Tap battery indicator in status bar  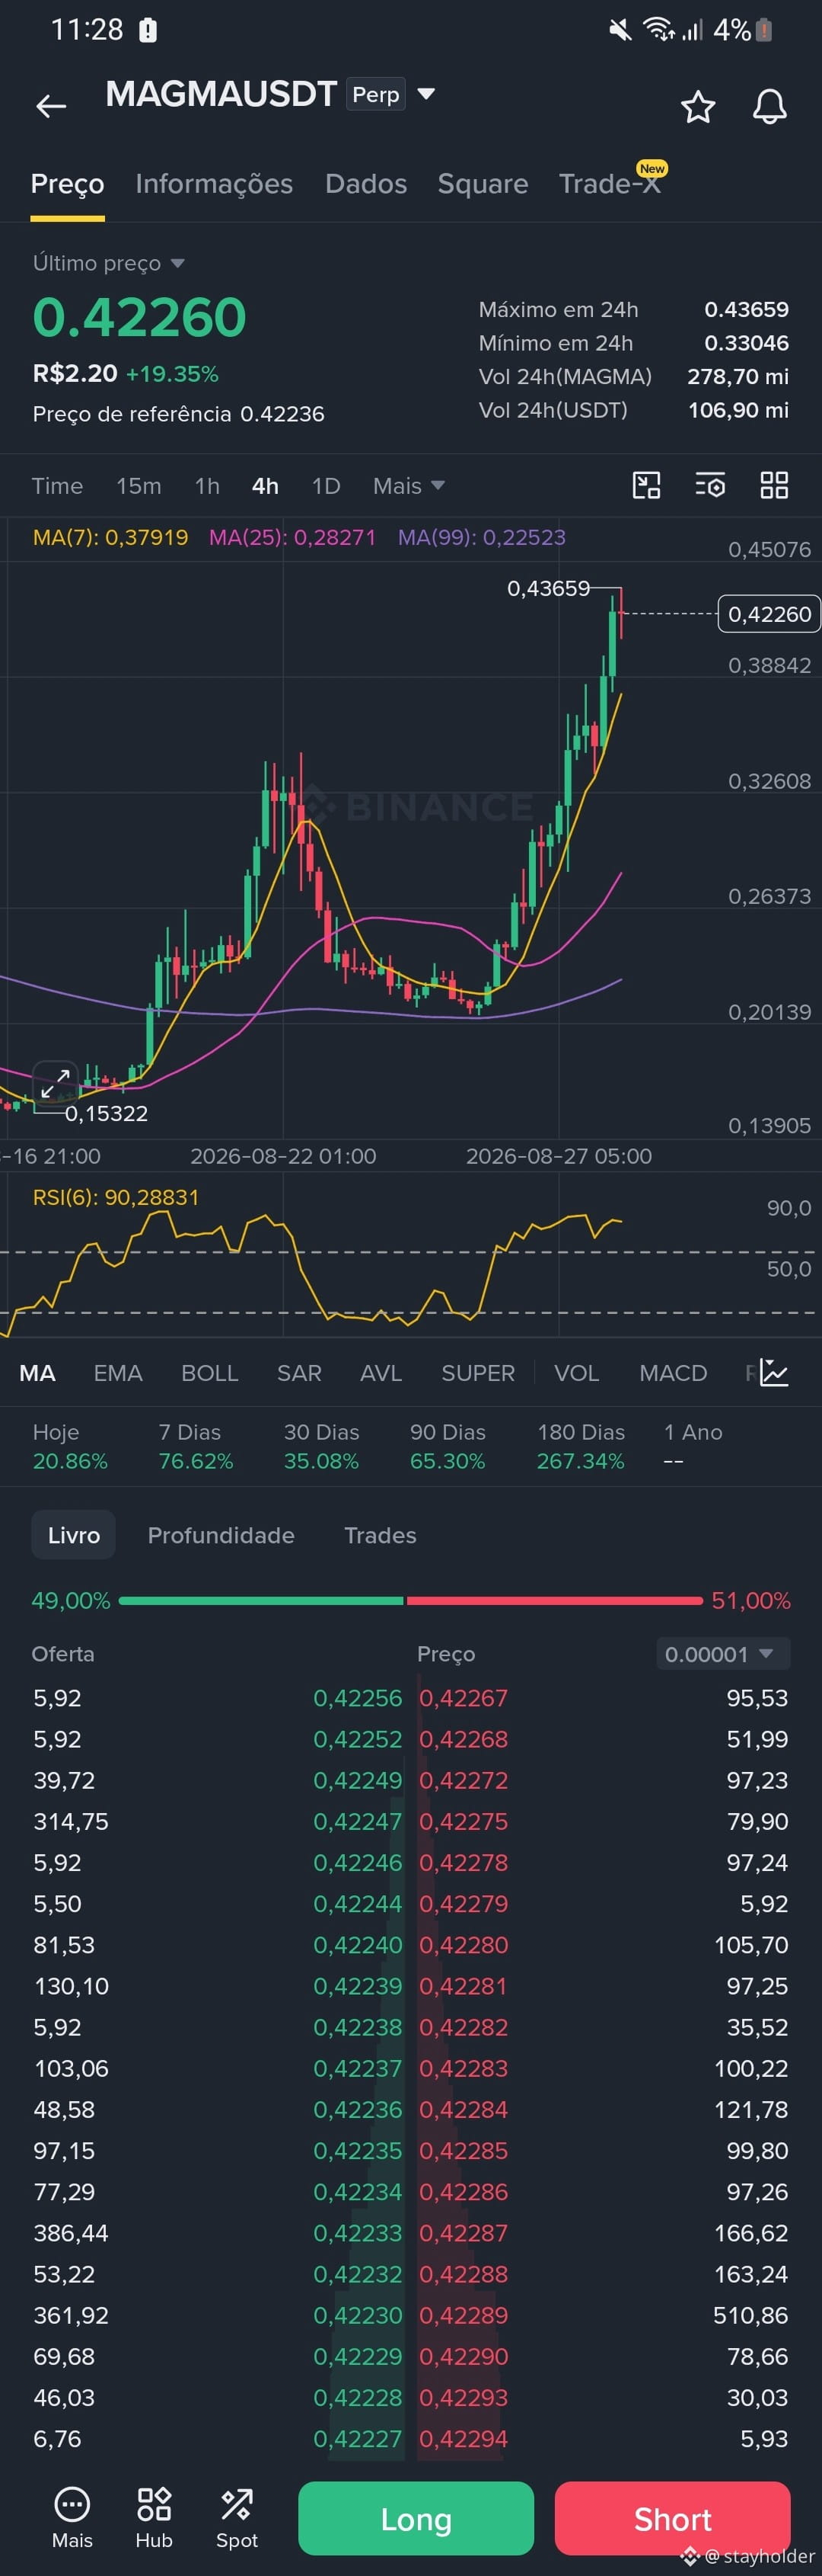point(764,30)
